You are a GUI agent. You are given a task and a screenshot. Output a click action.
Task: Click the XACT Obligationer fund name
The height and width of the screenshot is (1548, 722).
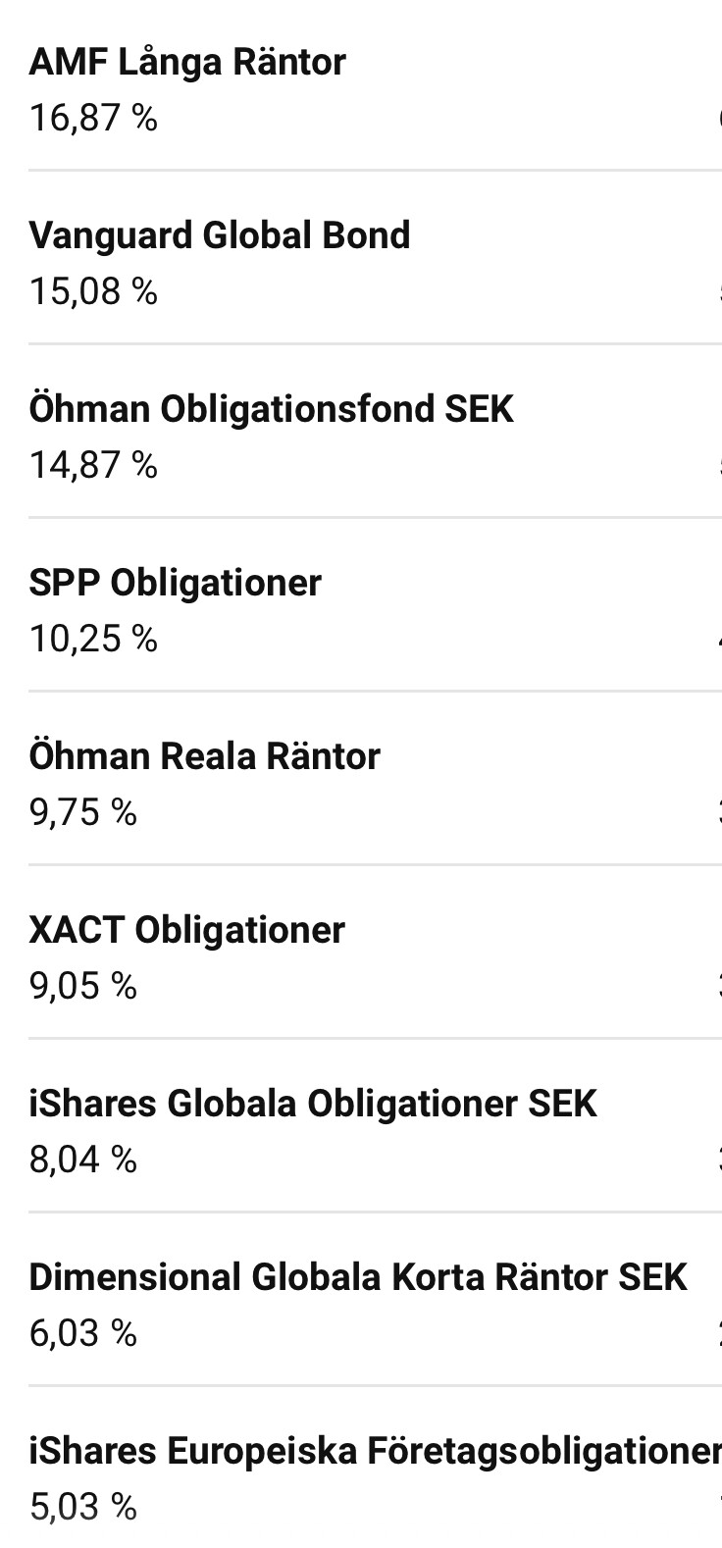click(187, 930)
